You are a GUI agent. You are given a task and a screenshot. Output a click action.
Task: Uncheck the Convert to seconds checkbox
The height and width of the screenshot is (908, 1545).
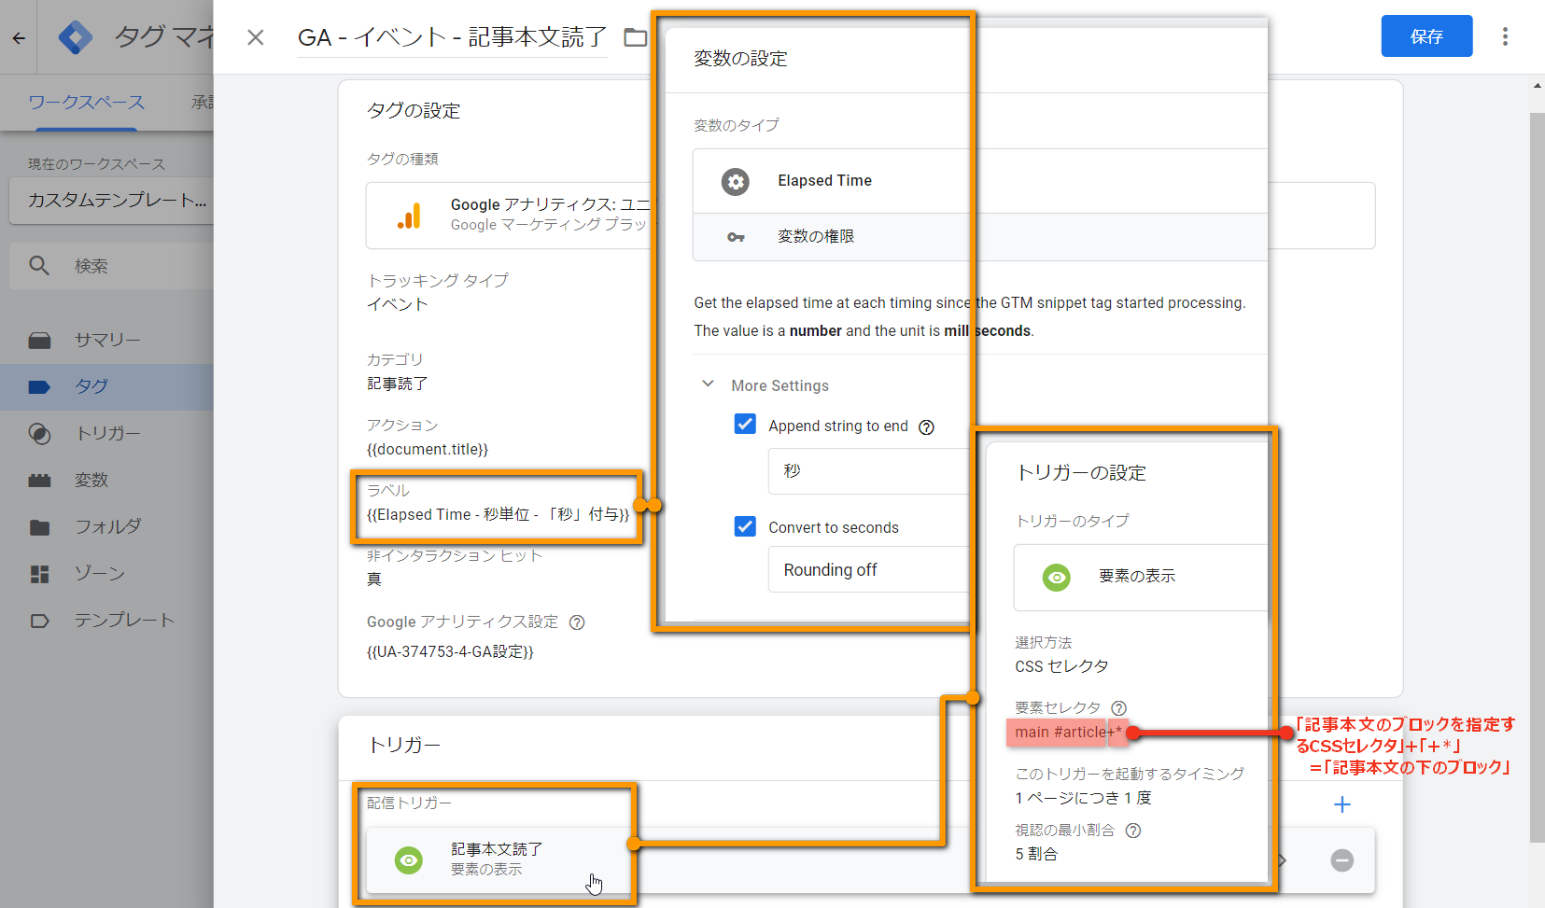(x=745, y=526)
